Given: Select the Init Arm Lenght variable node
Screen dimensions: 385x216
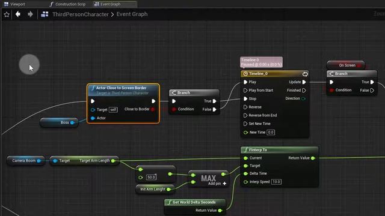Looking at the screenshot, I should (155, 189).
